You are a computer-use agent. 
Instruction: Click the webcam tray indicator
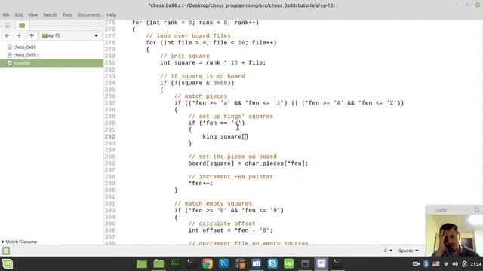(416, 264)
